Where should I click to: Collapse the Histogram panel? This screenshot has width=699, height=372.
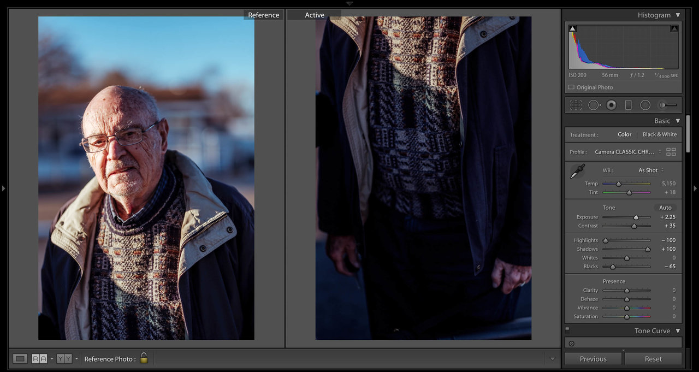tap(678, 15)
